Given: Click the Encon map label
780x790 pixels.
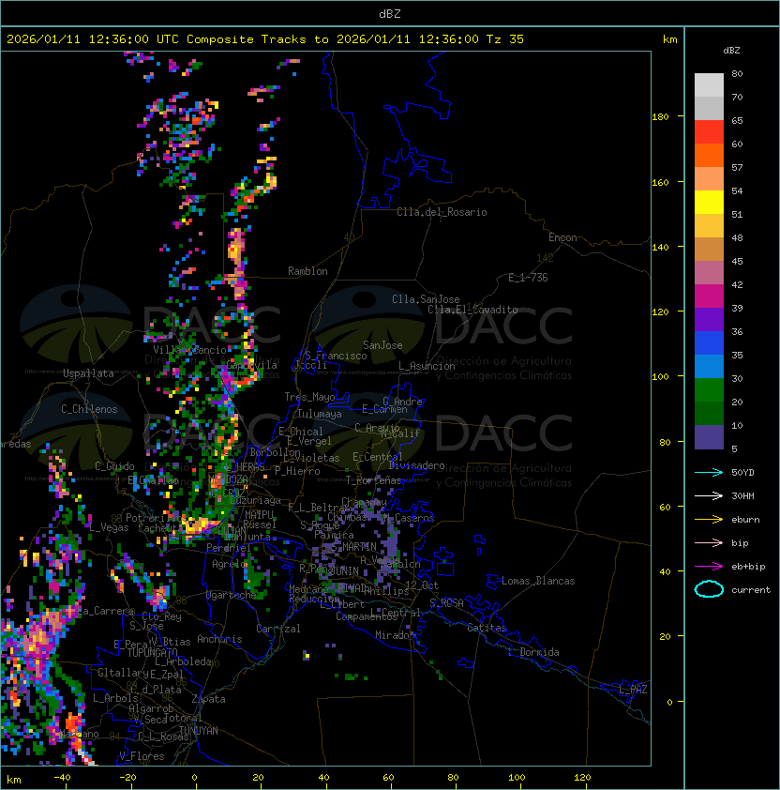Looking at the screenshot, I should coord(562,237).
